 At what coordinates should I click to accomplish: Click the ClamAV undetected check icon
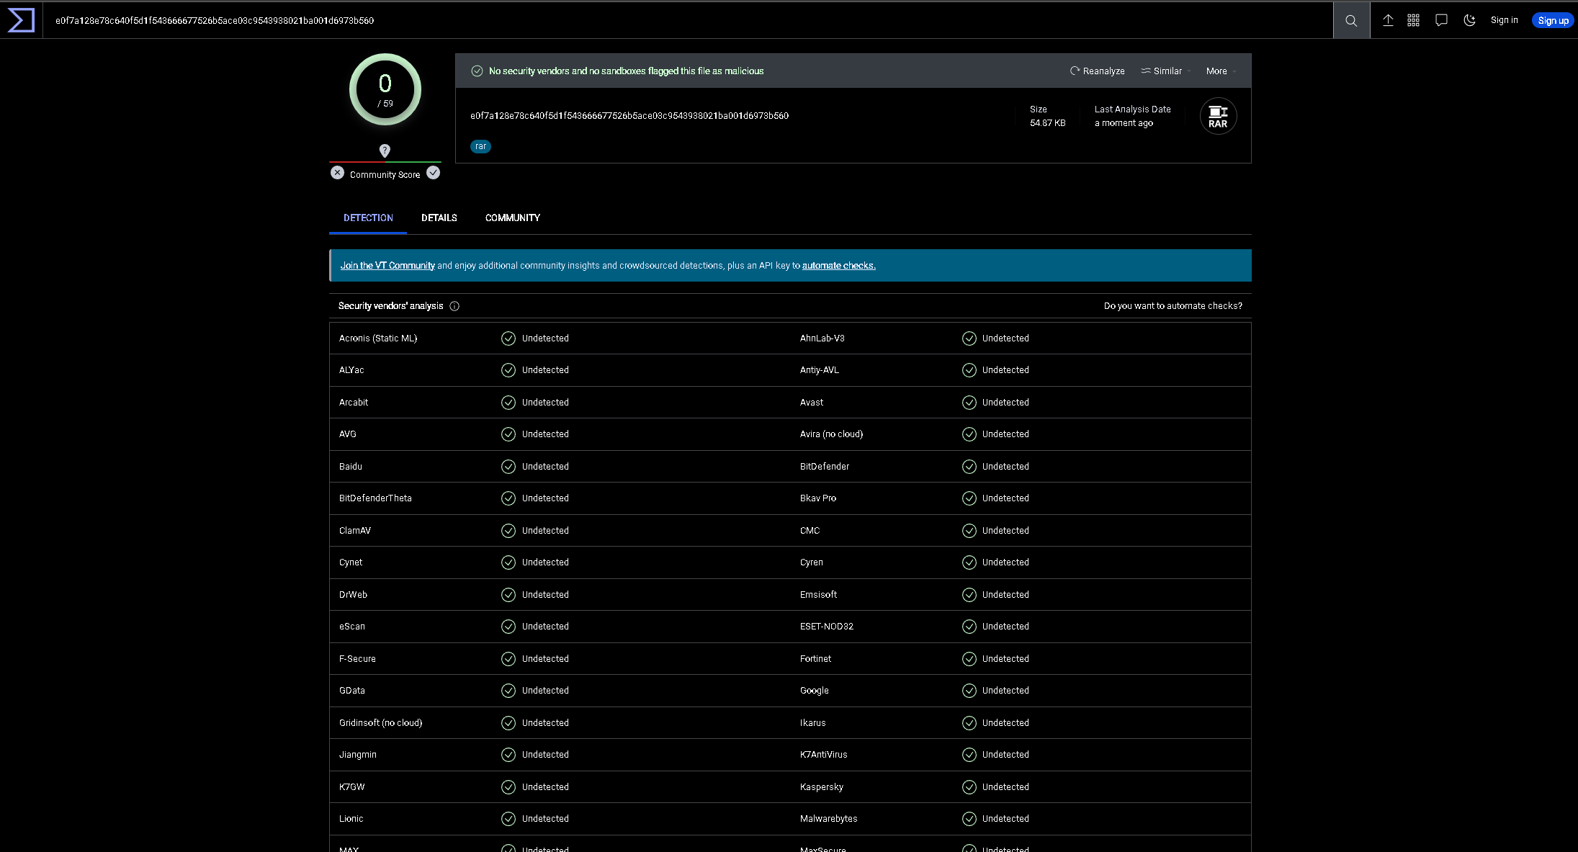click(x=508, y=531)
